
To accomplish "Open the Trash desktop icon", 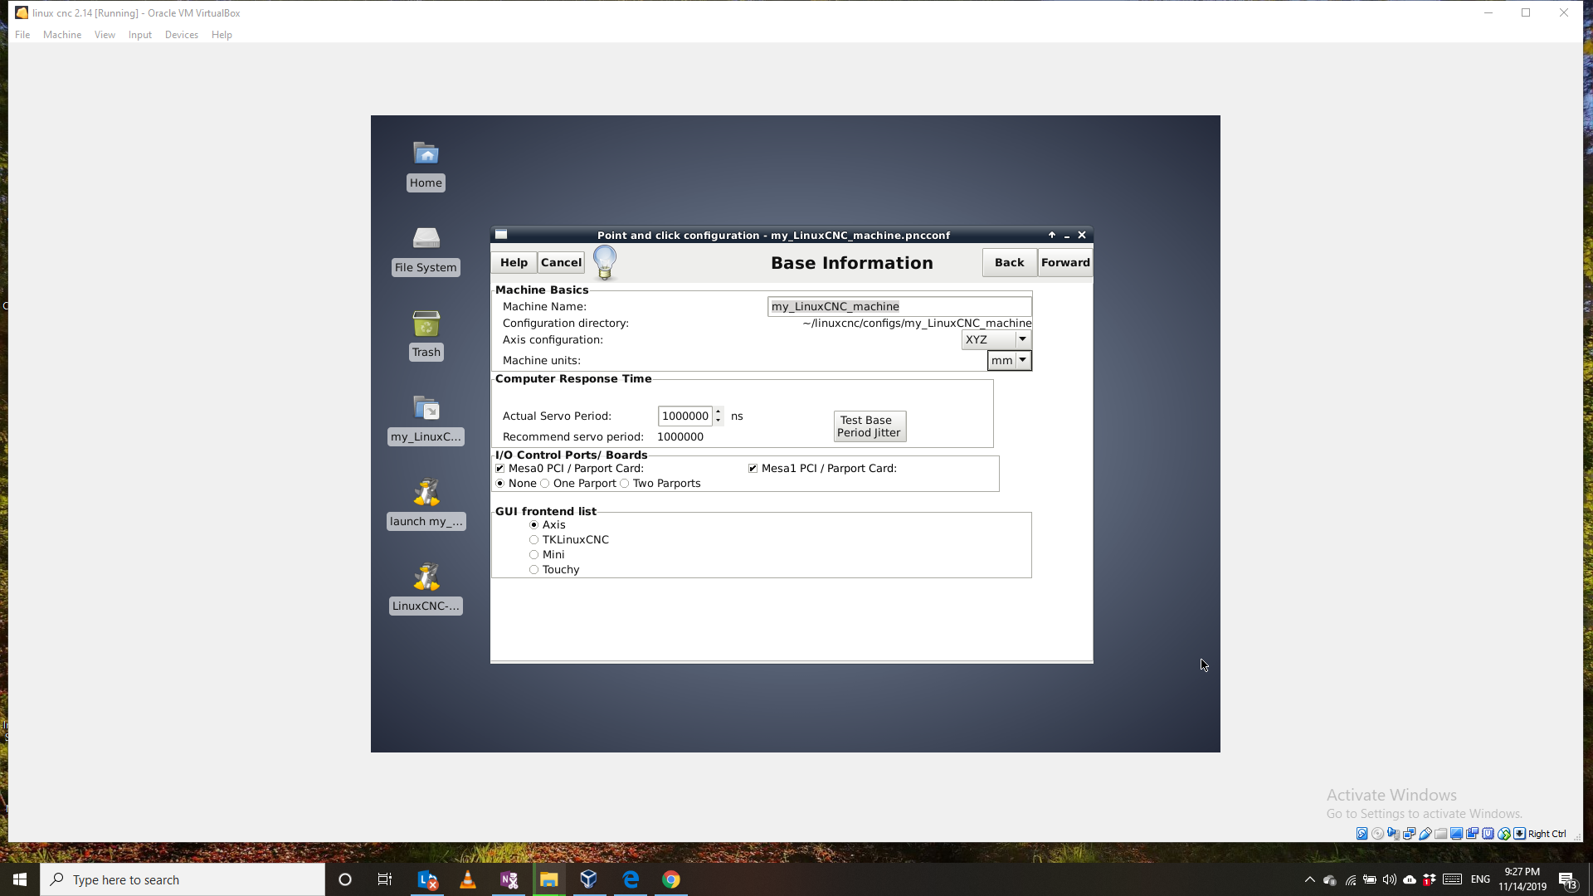I will point(426,324).
